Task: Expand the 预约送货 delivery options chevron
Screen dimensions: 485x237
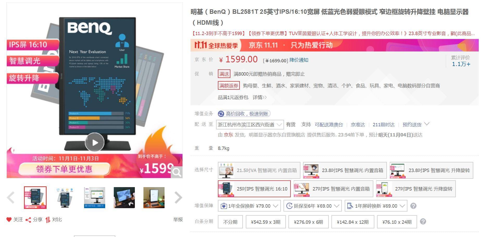Action: click(x=427, y=124)
